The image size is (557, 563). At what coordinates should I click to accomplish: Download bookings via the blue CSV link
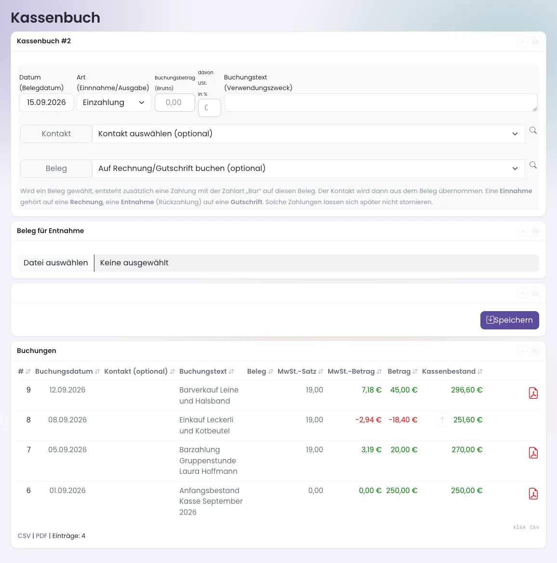[24, 536]
